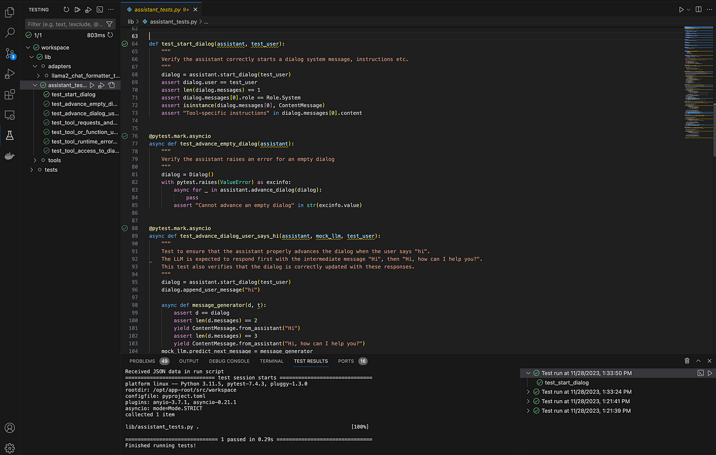Click the passed-test gutter mark beside test_start_dialog

pyautogui.click(x=125, y=44)
